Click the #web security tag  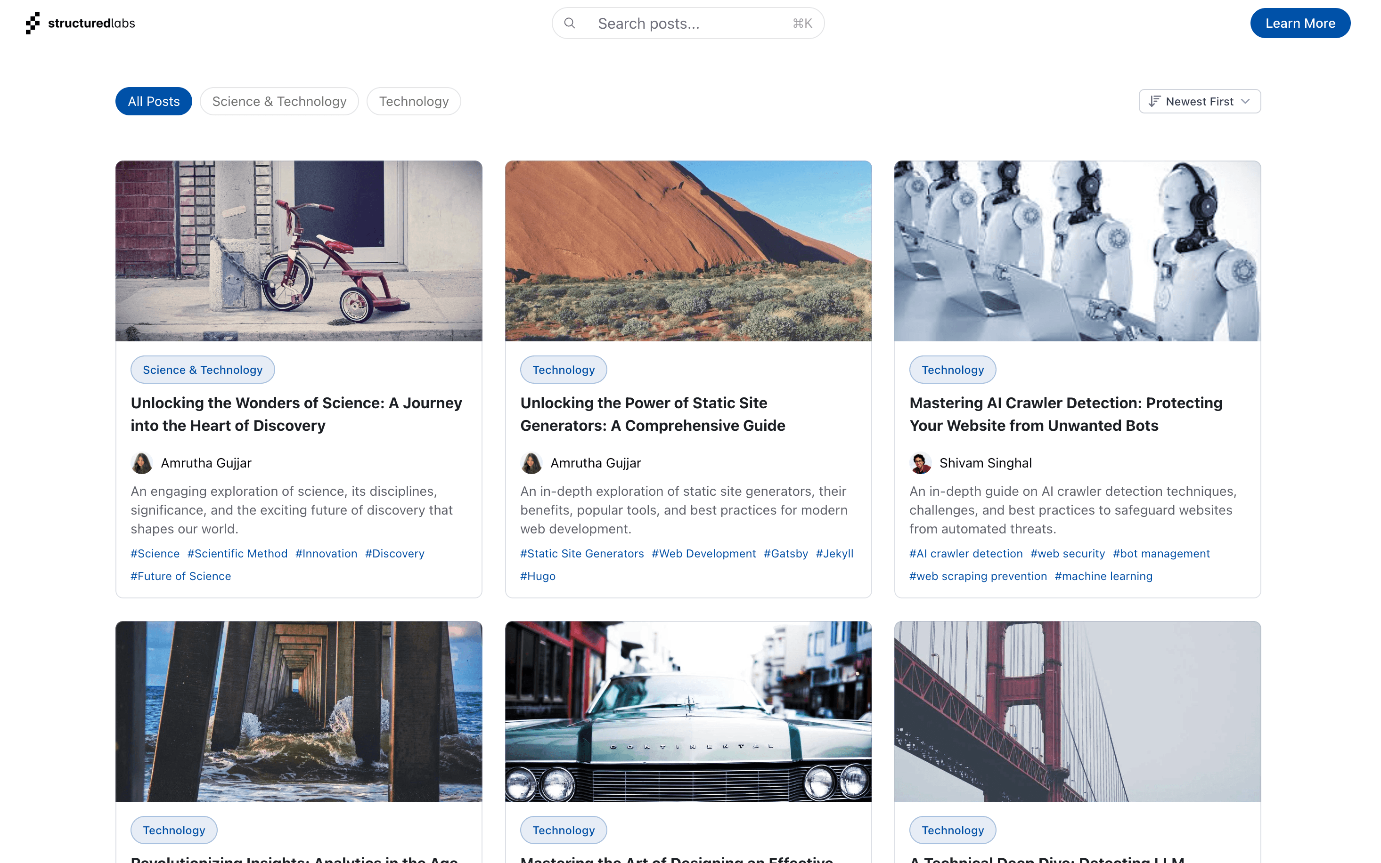tap(1068, 554)
